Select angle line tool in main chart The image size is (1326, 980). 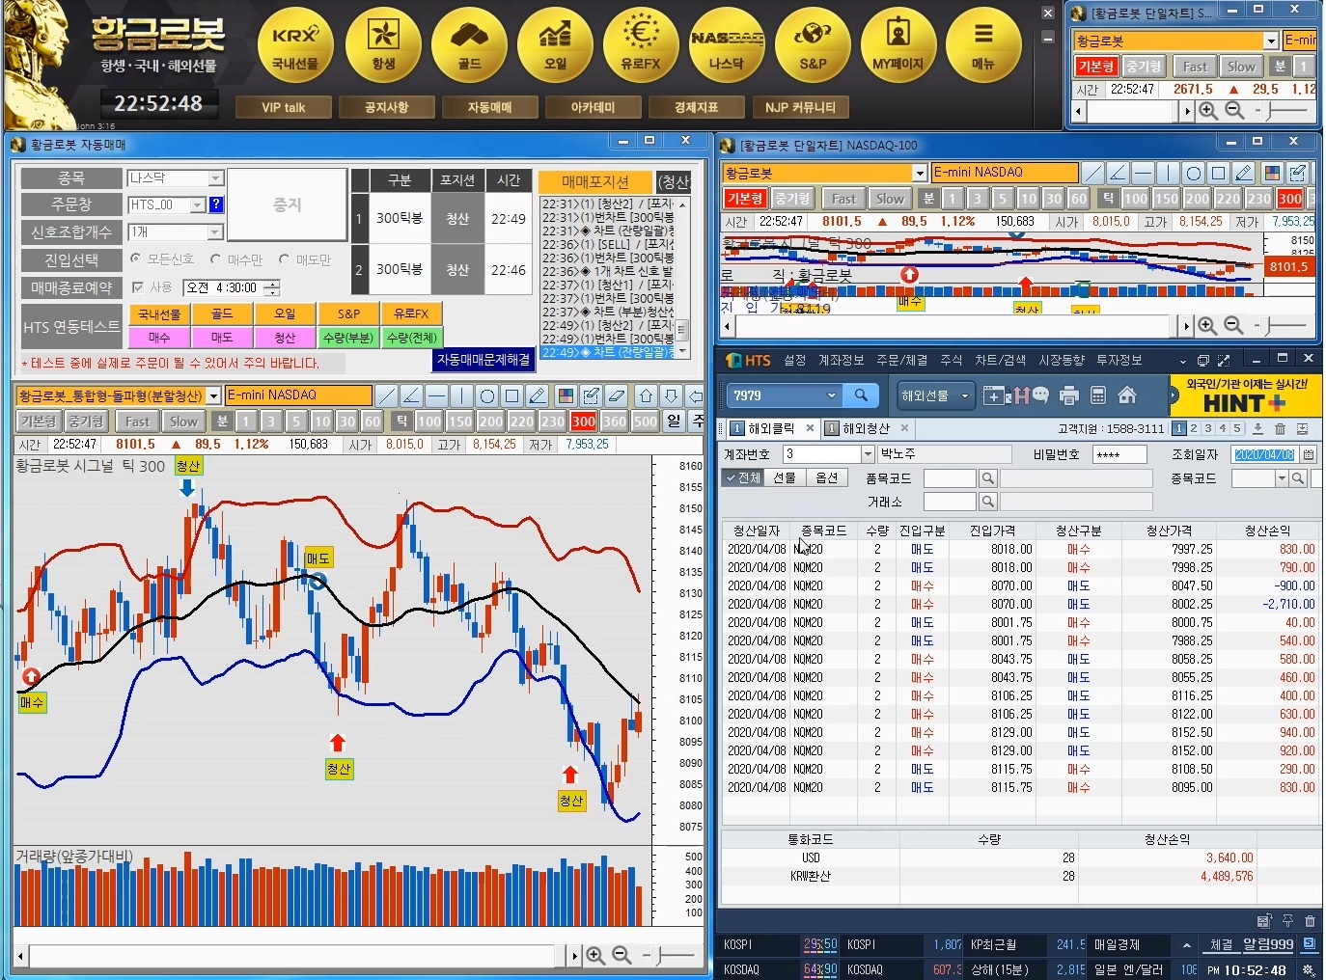tap(411, 395)
